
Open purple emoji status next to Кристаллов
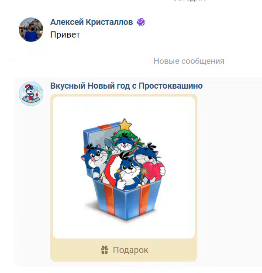[141, 22]
